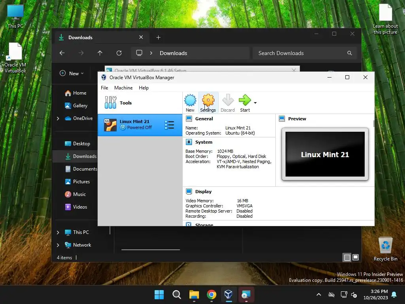
Task: Switch File Explorer to details view
Action: point(347,257)
